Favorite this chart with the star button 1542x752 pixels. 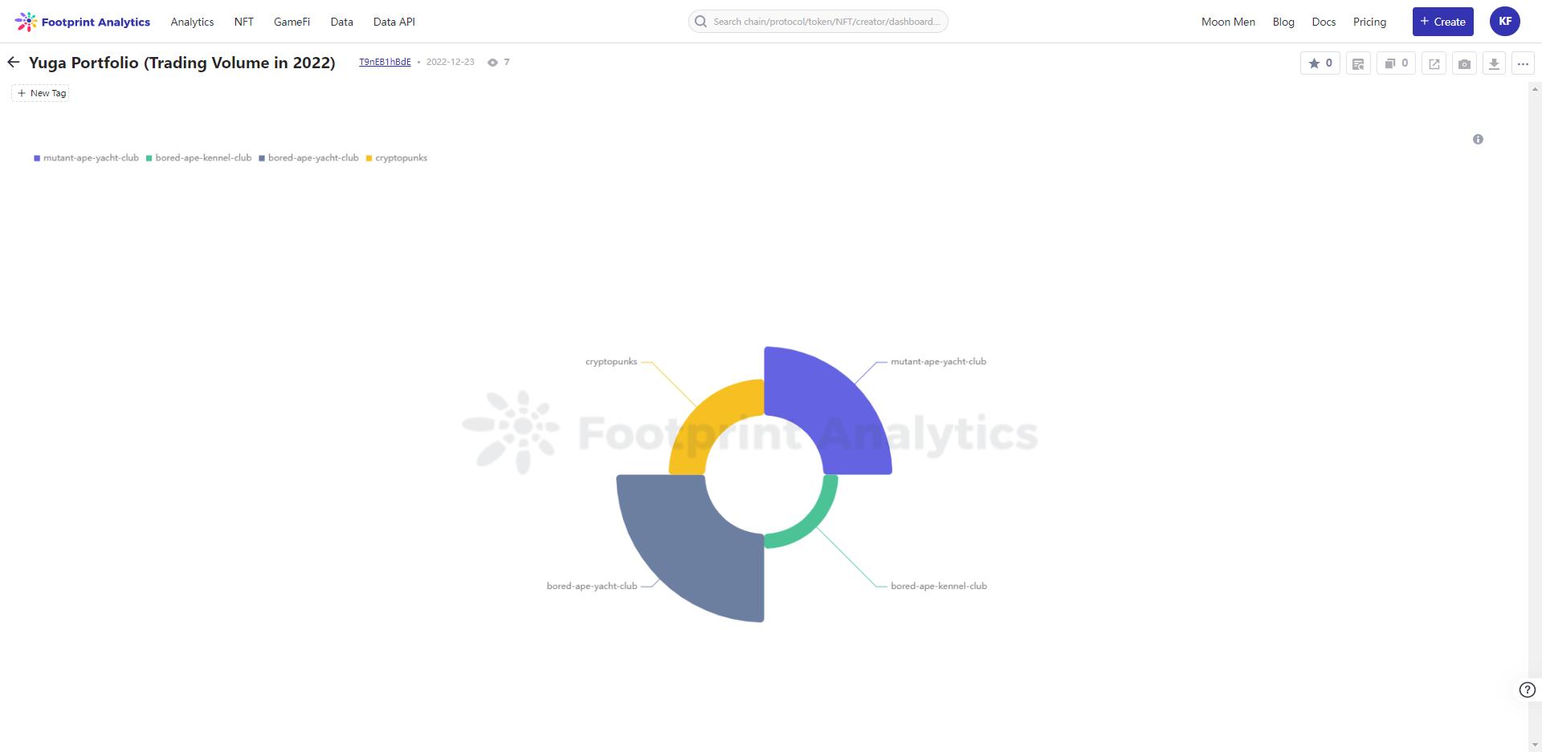coord(1320,63)
